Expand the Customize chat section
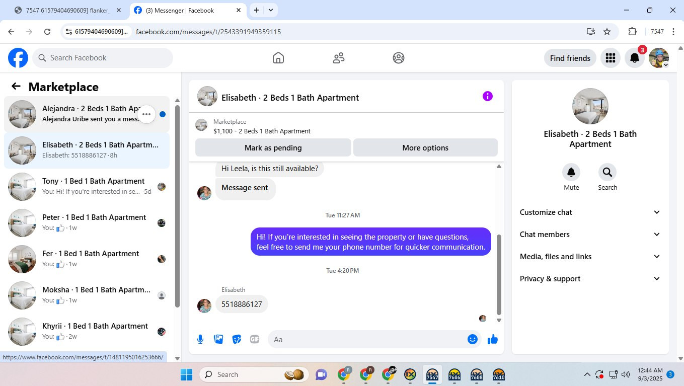Screen dimensions: 684x386 point(590,212)
